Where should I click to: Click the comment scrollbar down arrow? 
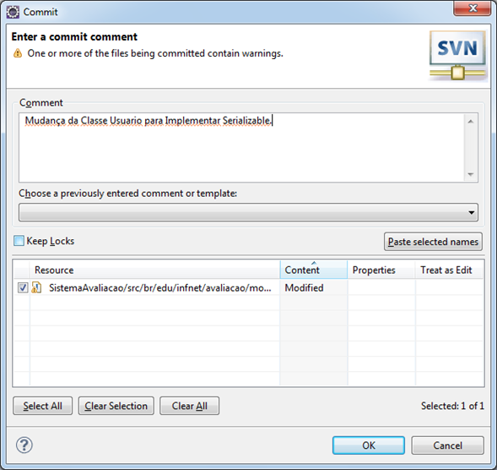click(x=471, y=174)
